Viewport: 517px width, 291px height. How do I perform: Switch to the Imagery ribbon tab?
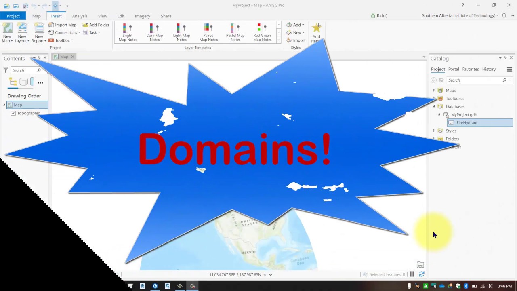[x=143, y=16]
